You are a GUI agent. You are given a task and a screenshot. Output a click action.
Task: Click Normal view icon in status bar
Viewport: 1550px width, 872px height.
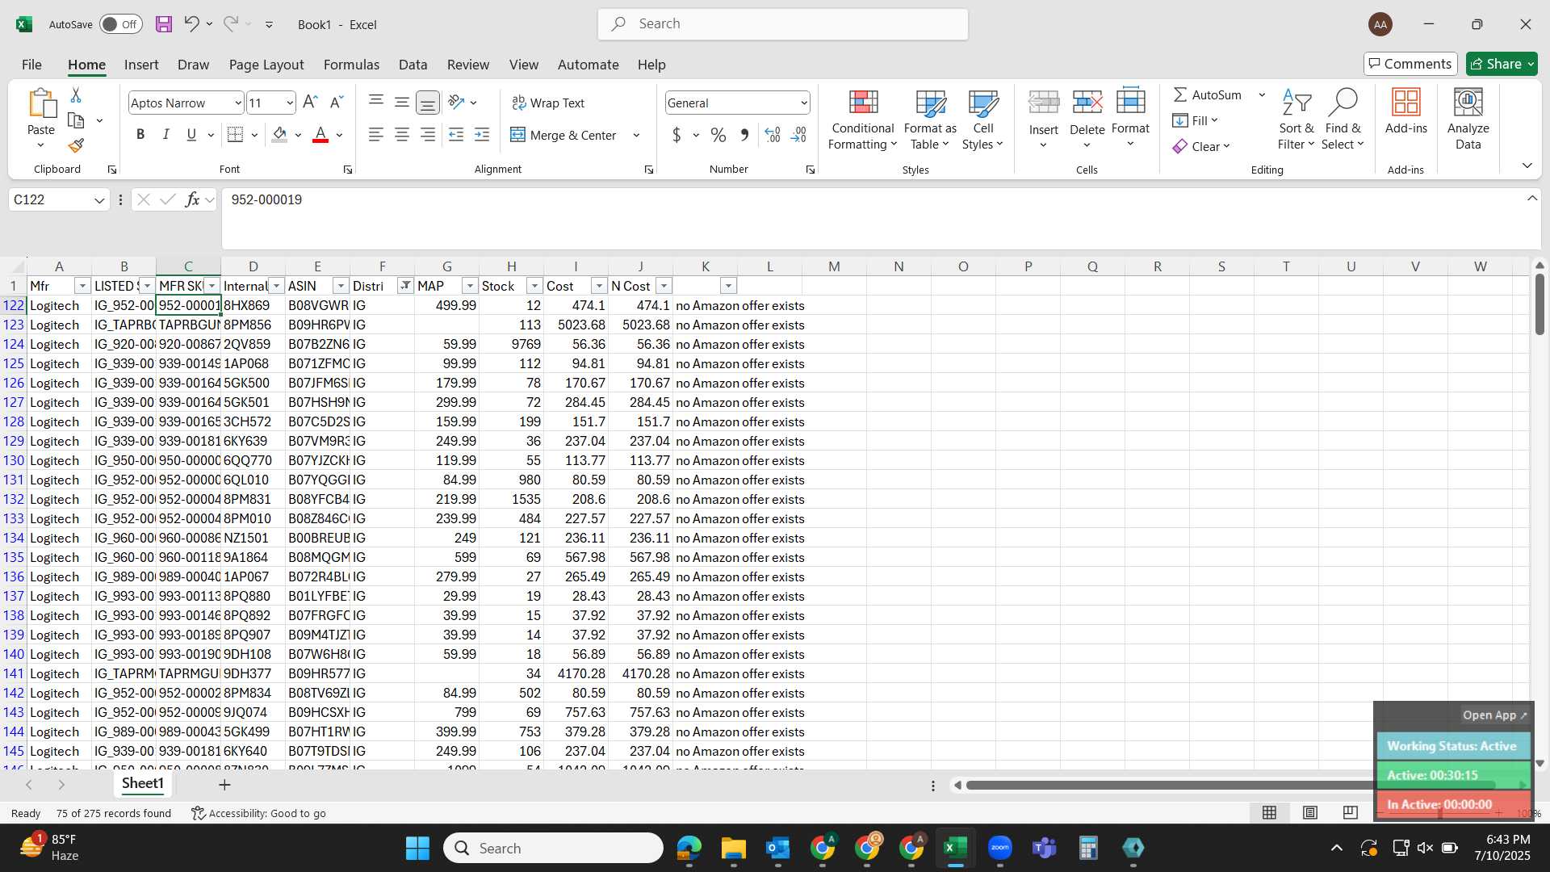pyautogui.click(x=1269, y=812)
